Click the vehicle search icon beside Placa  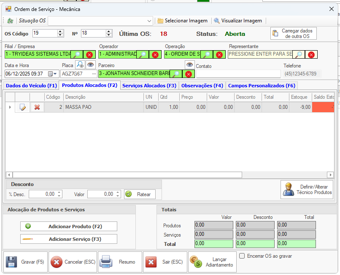[80, 65]
